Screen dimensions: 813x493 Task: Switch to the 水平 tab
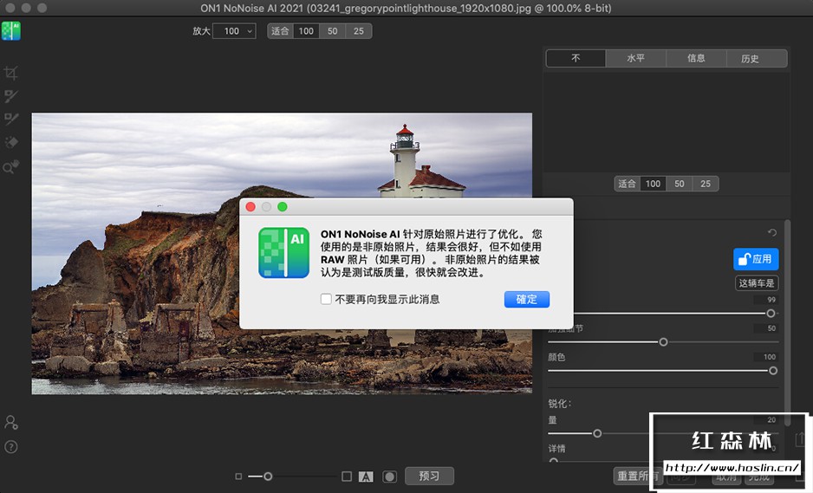coord(635,58)
